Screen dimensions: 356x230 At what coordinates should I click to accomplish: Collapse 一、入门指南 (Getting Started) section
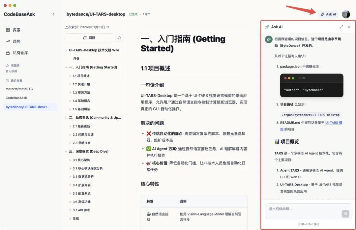pos(66,67)
